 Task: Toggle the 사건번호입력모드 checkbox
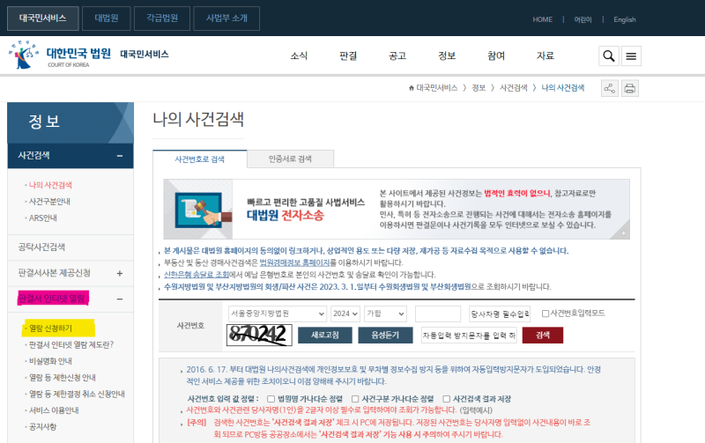545,314
